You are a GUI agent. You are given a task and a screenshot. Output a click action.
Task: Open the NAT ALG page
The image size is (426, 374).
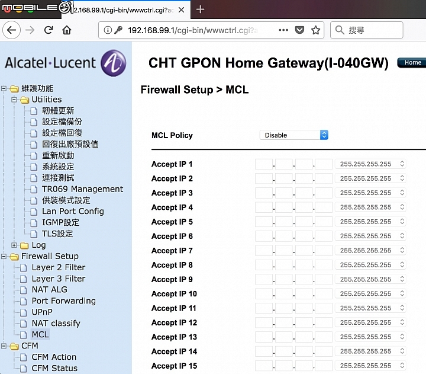click(x=50, y=290)
